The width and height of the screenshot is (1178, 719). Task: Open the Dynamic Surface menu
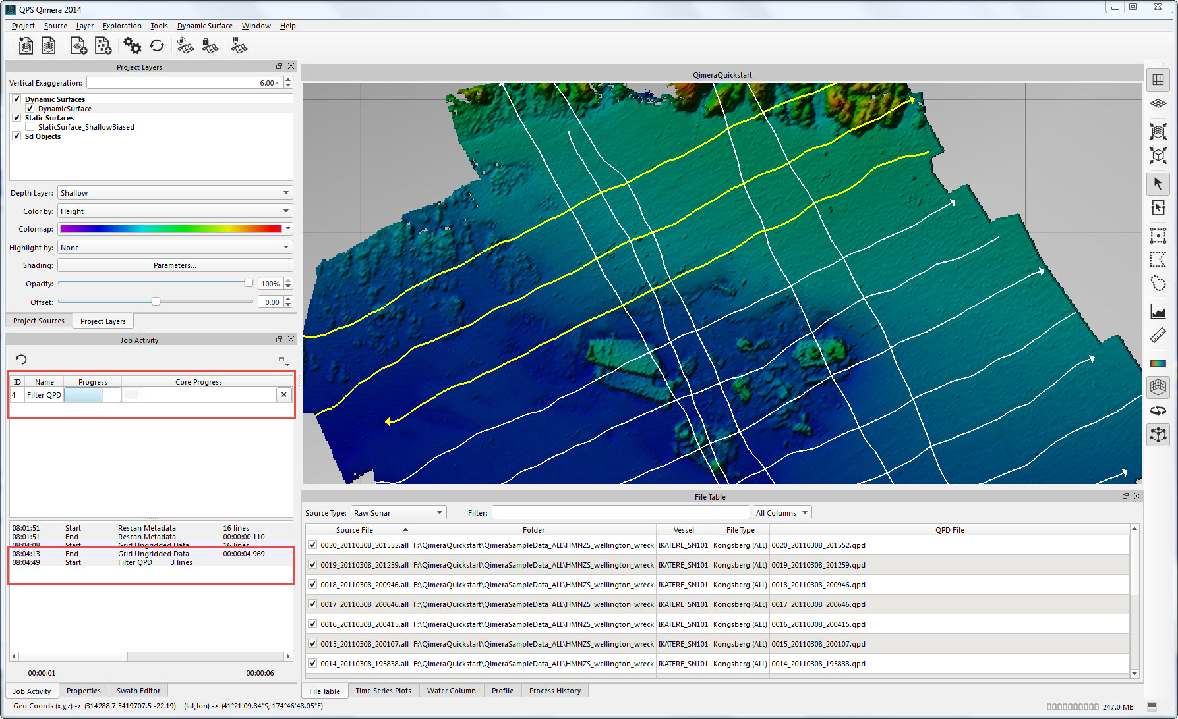tap(204, 26)
